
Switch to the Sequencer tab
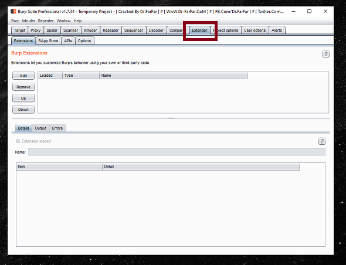pyautogui.click(x=134, y=30)
